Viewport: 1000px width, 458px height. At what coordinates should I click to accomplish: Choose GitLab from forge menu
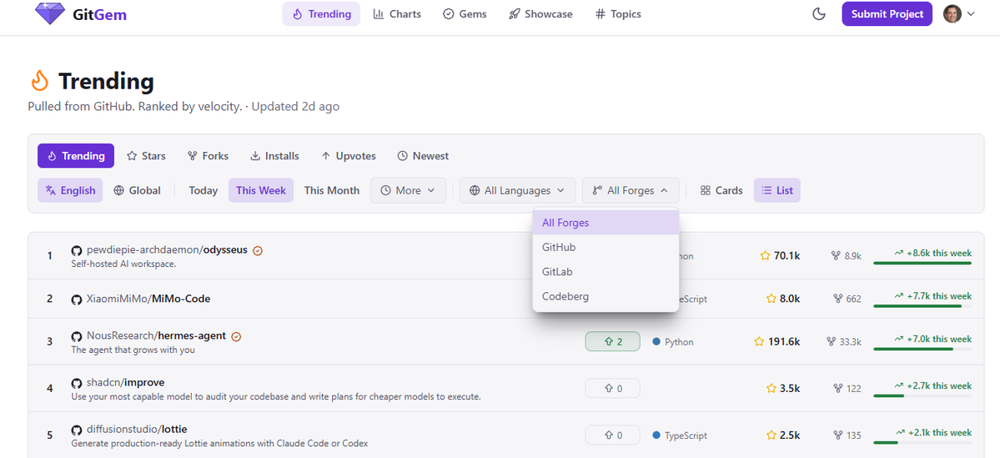click(606, 272)
